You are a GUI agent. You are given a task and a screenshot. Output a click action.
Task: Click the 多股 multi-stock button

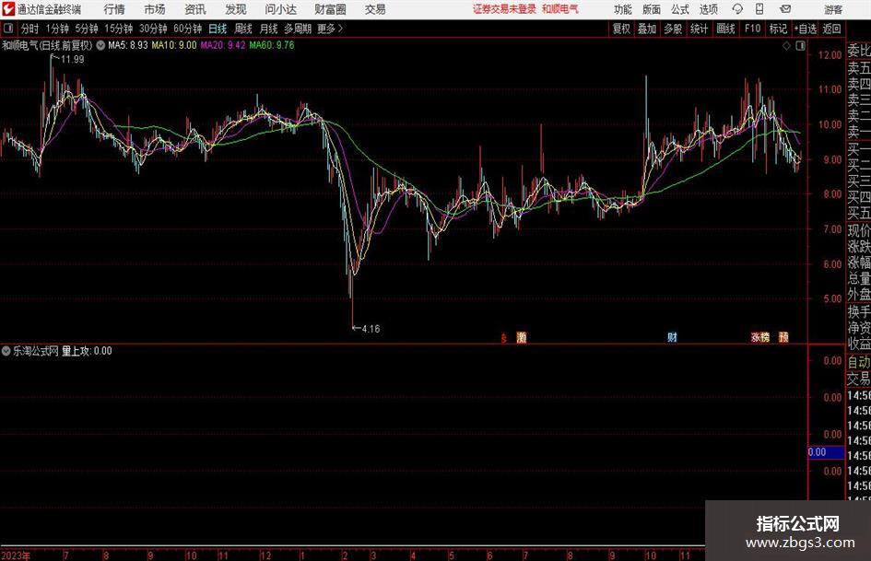[673, 29]
